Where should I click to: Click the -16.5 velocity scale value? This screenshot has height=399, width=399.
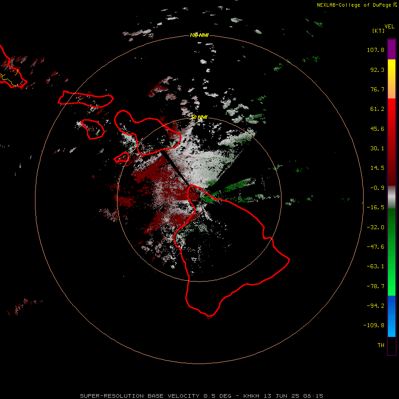(x=376, y=207)
